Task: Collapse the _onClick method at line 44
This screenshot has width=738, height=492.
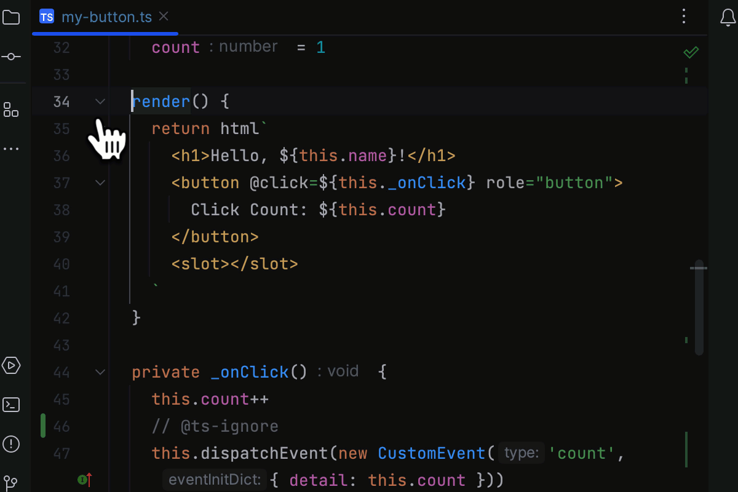Action: point(100,372)
